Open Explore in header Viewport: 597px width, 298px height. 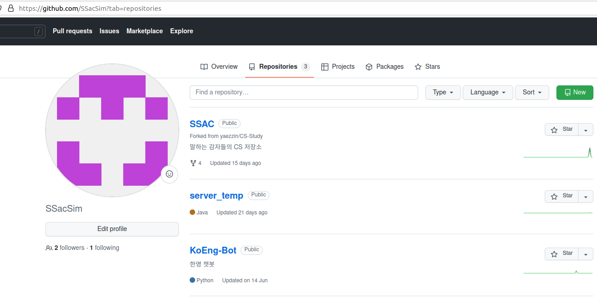(182, 31)
